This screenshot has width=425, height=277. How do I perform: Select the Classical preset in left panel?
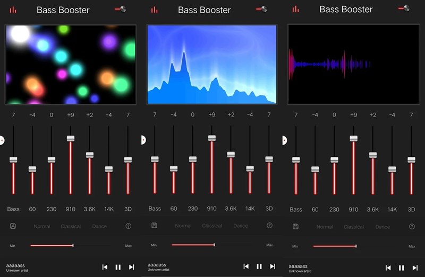(x=71, y=226)
